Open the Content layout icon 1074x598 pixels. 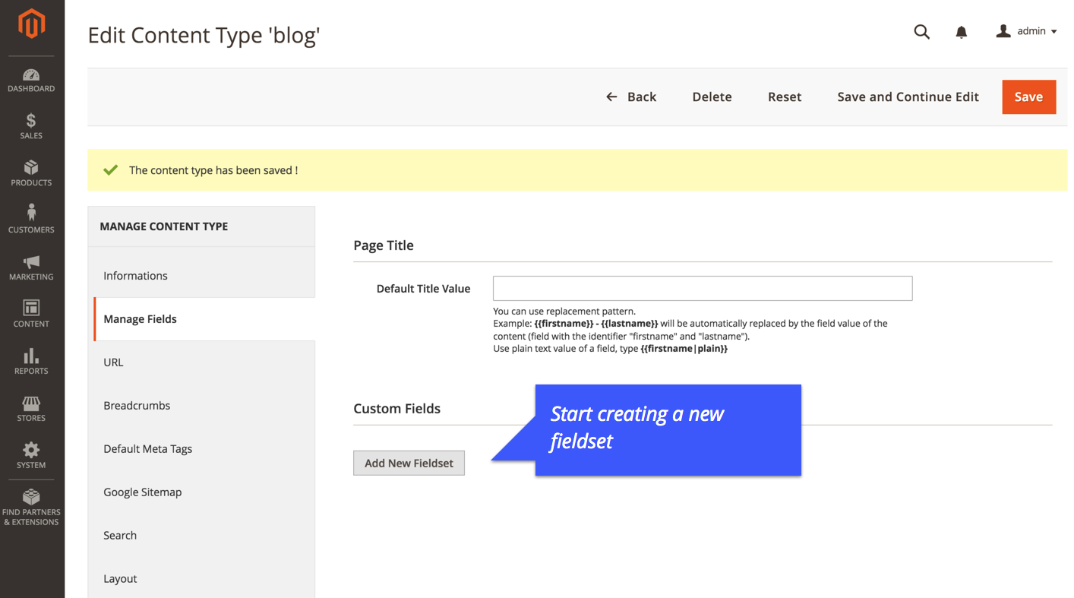pos(31,308)
